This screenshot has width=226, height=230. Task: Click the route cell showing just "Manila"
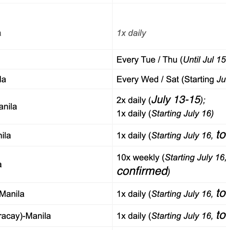[x=12, y=194]
